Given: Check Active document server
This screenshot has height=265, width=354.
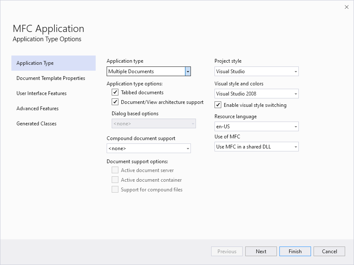Looking at the screenshot, I should [115, 170].
